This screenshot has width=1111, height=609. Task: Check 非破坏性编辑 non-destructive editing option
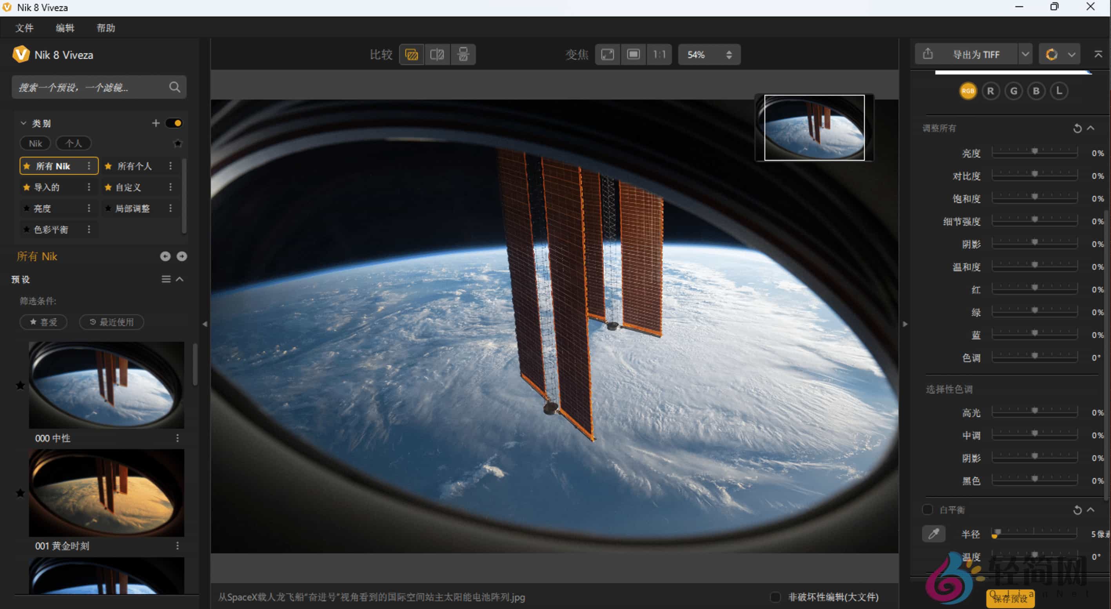(x=775, y=597)
